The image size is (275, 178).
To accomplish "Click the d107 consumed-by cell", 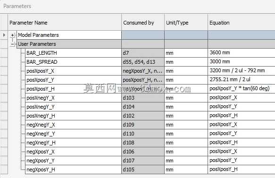I will [143, 161].
